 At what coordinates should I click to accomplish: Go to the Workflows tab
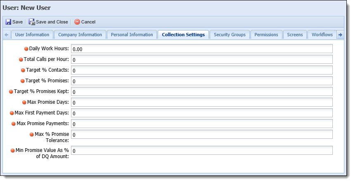(x=322, y=35)
